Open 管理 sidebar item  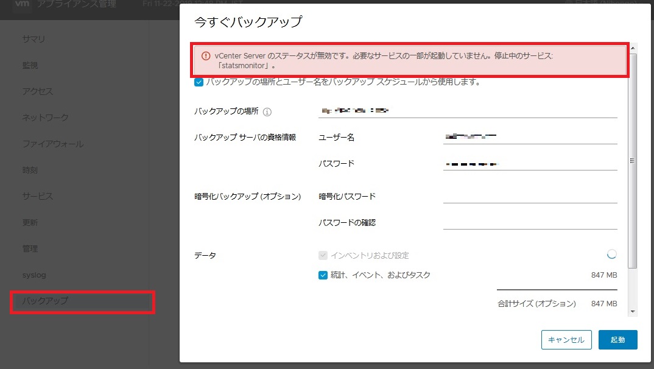pos(30,248)
